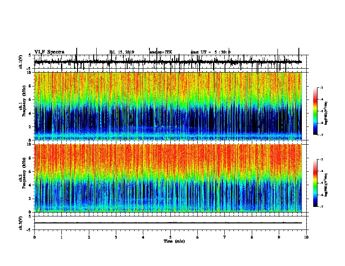Click the "station=ITK" header label
345x266 pixels.
tap(161, 52)
